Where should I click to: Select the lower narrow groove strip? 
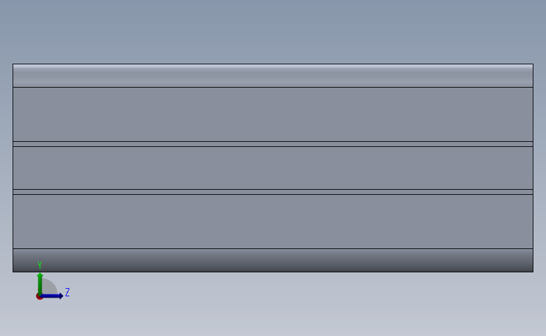[x=273, y=192]
